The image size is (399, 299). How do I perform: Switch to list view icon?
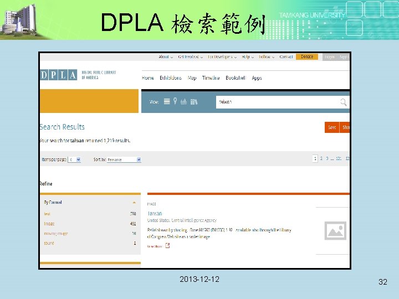[167, 102]
